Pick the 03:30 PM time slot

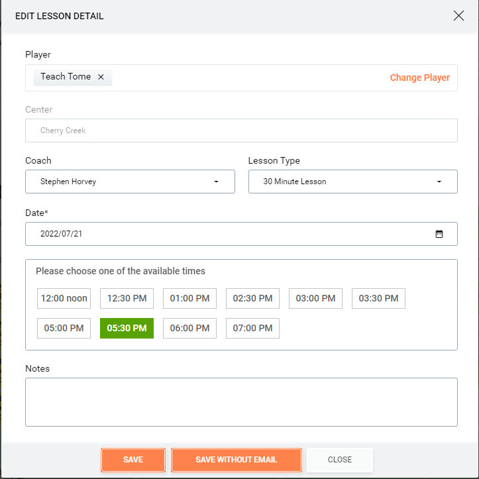coord(378,298)
